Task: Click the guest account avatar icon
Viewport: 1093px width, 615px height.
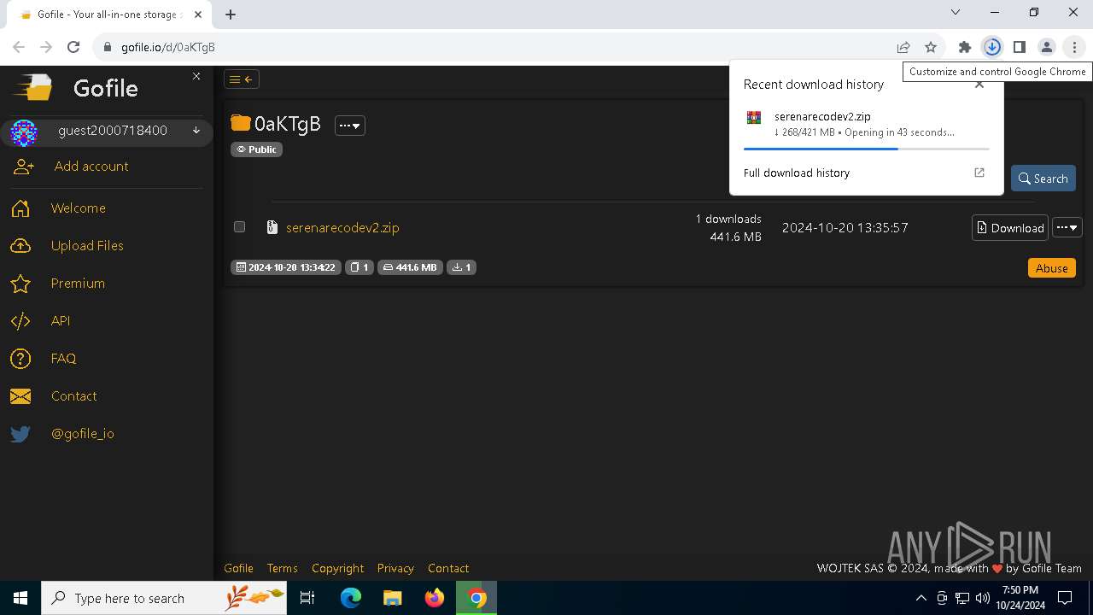Action: [x=24, y=132]
